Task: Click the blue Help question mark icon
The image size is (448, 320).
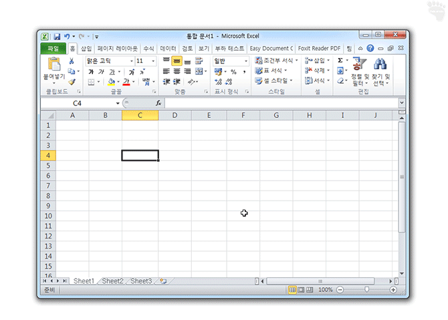Action: 370,48
